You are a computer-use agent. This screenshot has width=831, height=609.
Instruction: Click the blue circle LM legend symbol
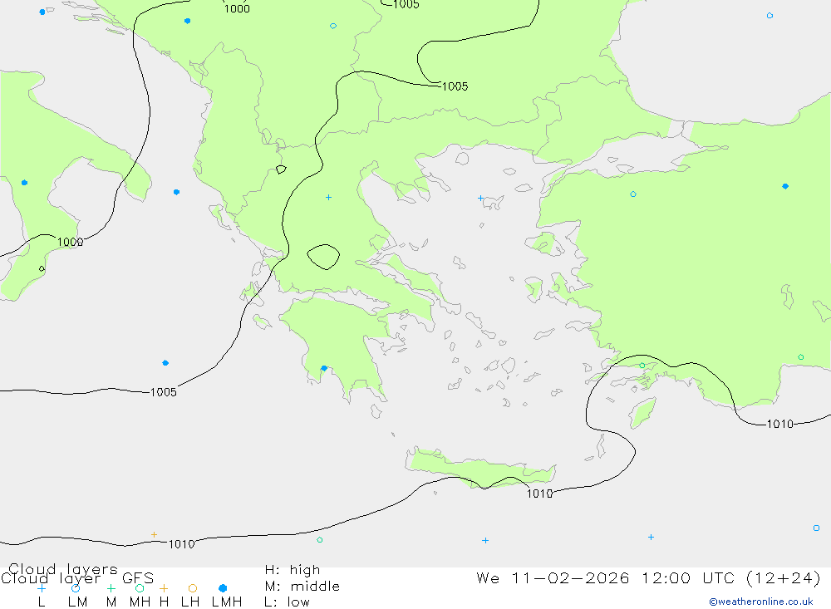tap(76, 588)
